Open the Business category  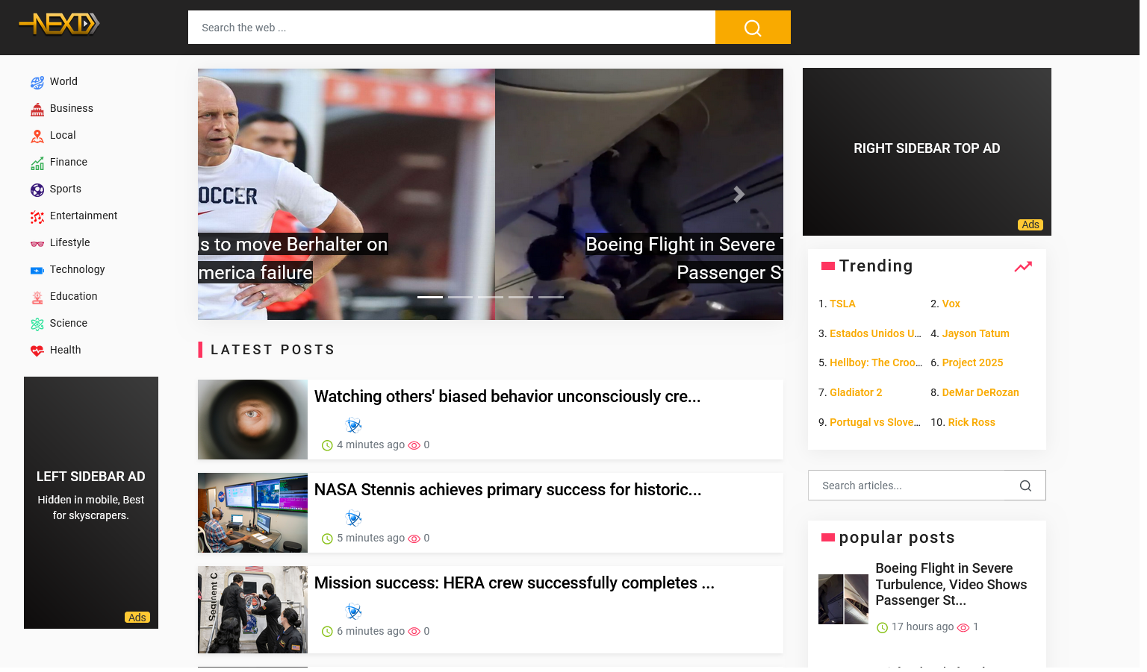(x=72, y=108)
